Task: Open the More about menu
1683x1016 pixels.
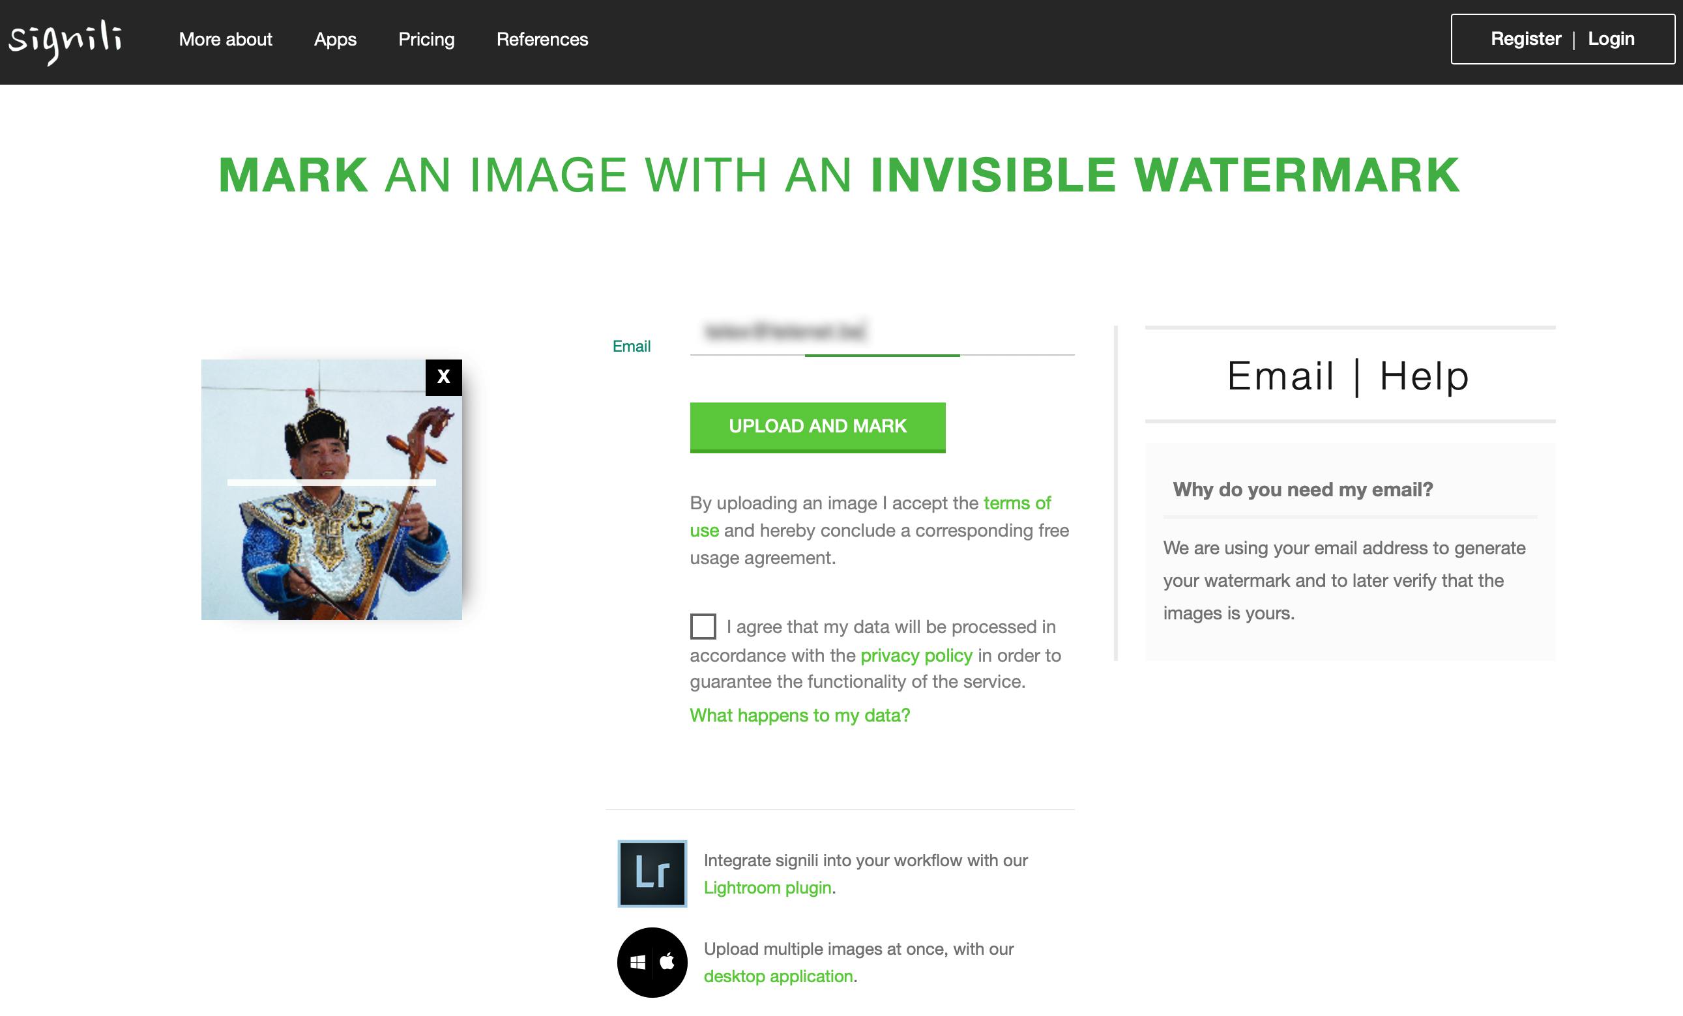Action: coord(226,40)
